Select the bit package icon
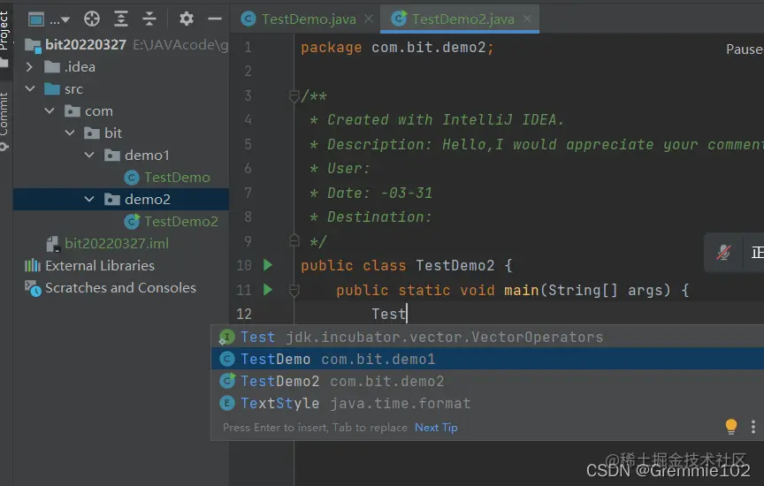The image size is (764, 486). click(x=92, y=133)
